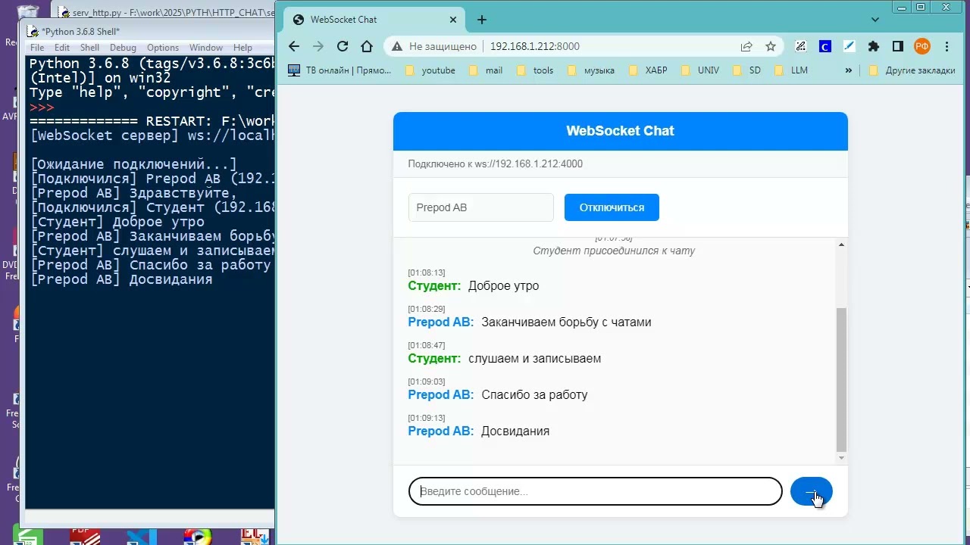The width and height of the screenshot is (970, 545).
Task: Open the Extensions puzzle menu
Action: click(x=873, y=46)
